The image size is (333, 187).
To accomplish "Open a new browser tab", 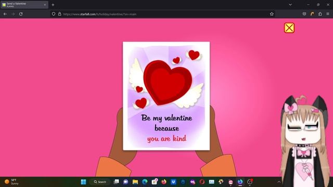I will point(53,5).
